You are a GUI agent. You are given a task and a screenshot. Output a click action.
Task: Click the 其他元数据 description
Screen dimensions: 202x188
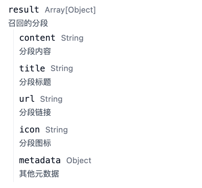39,174
